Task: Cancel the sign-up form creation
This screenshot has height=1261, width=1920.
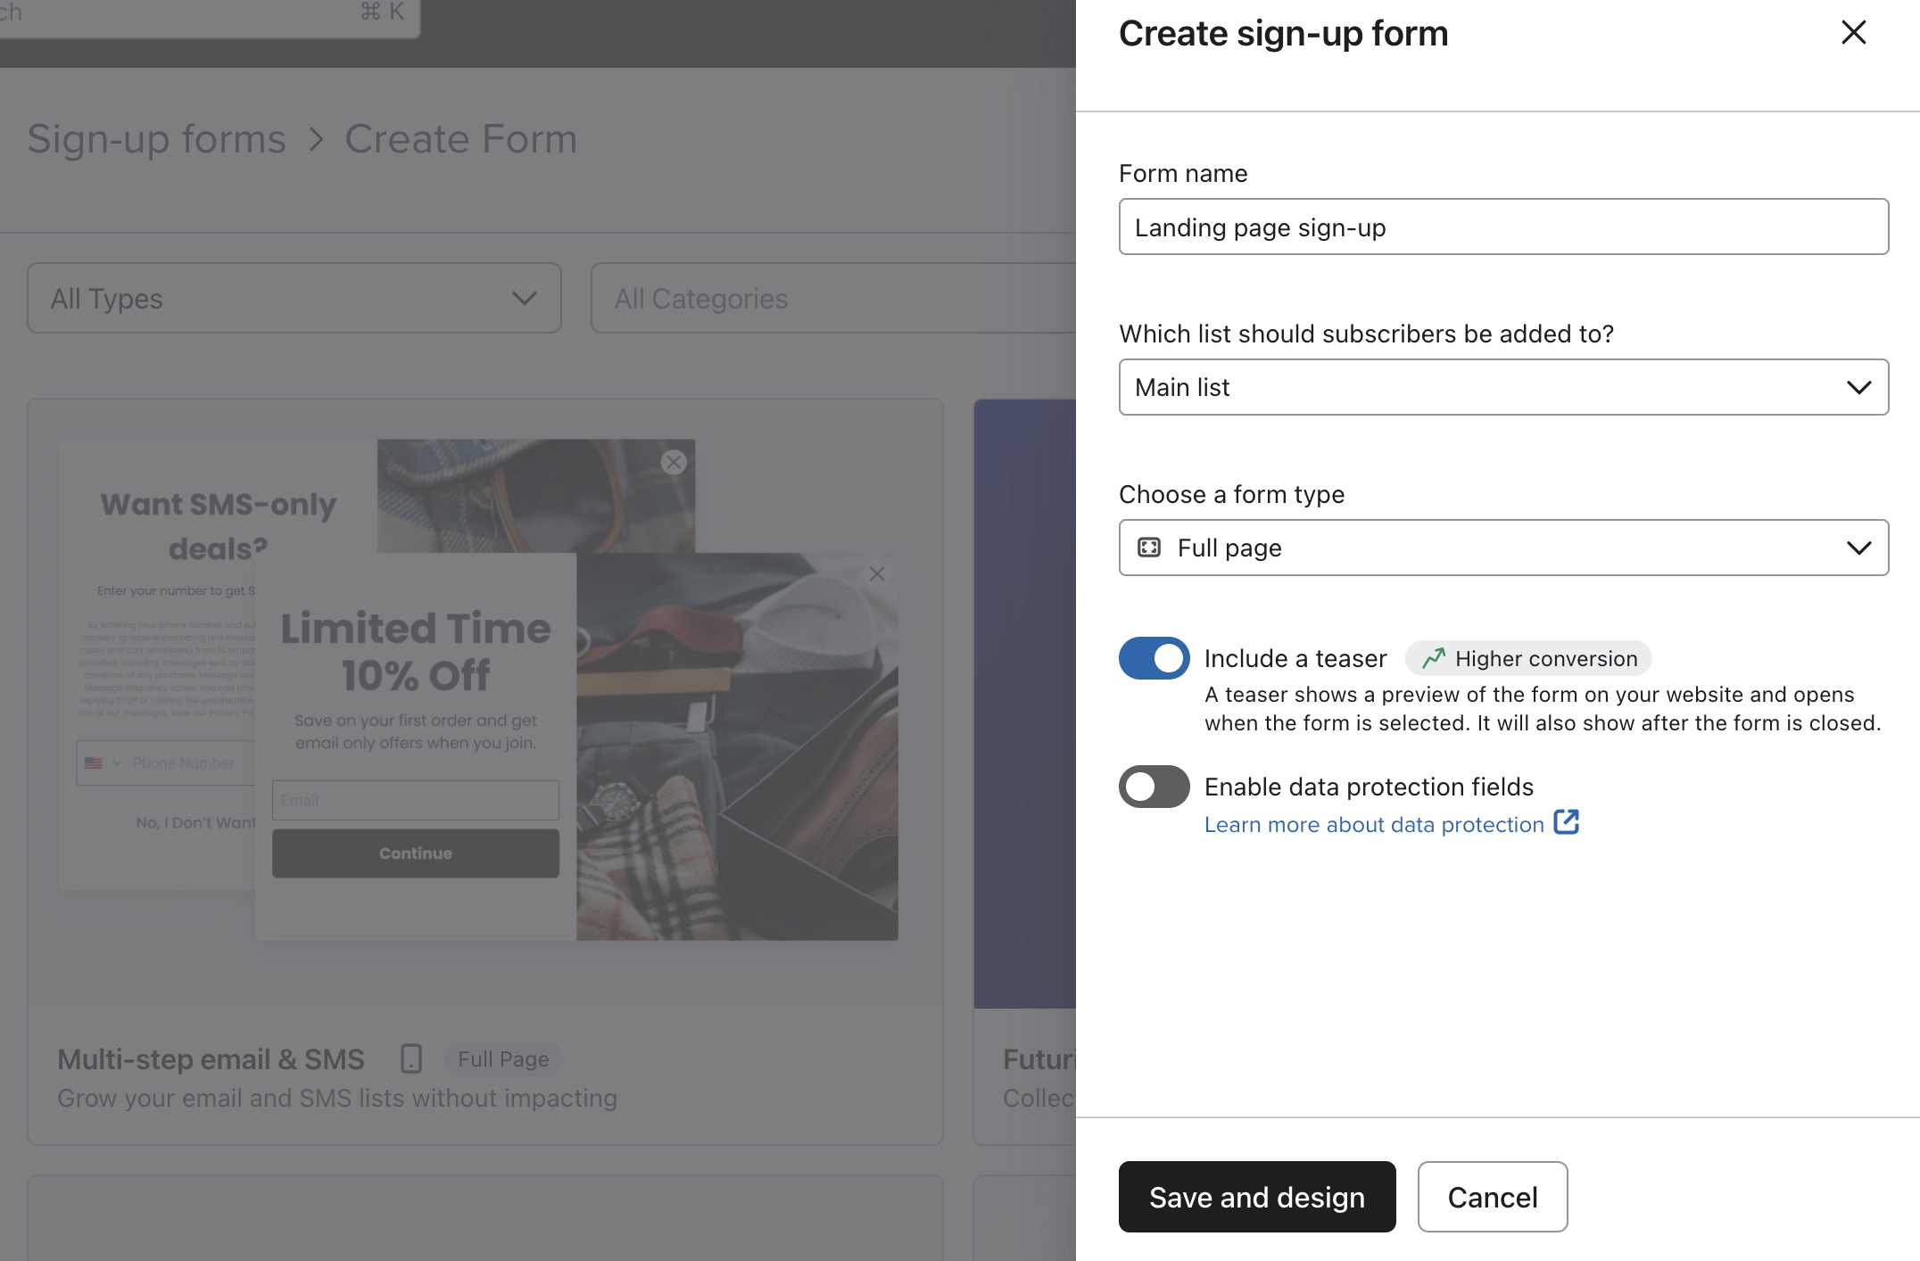Action: (1493, 1197)
